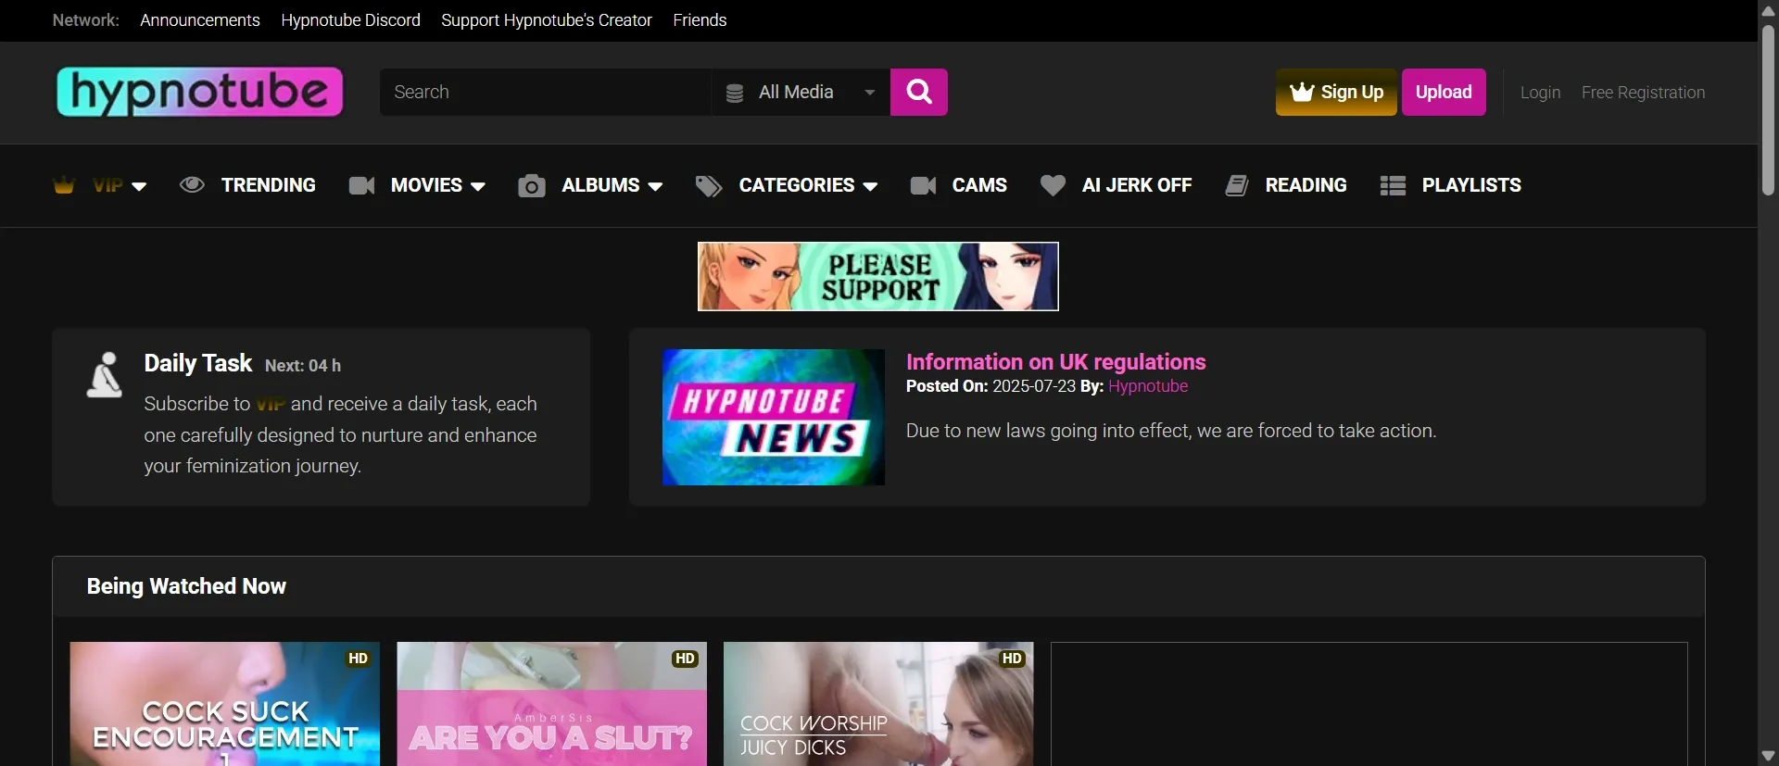Click the Playlists list icon
1779x766 pixels.
1393,185
